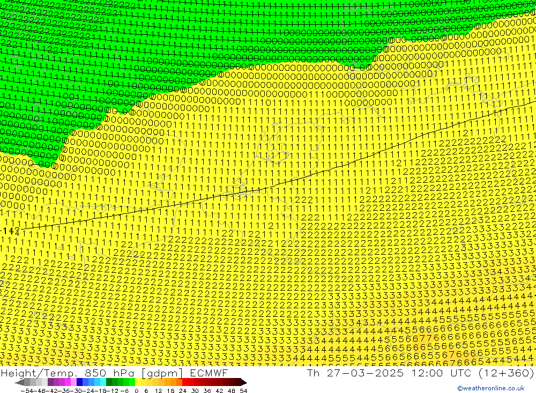Screen dimensions: 536x393
Task: Click the '-54' legend value
Action: tap(27, 391)
